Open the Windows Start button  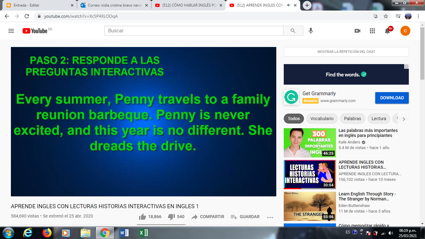pyautogui.click(x=8, y=233)
